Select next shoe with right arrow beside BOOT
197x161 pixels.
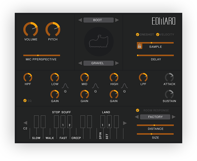tap(117, 20)
